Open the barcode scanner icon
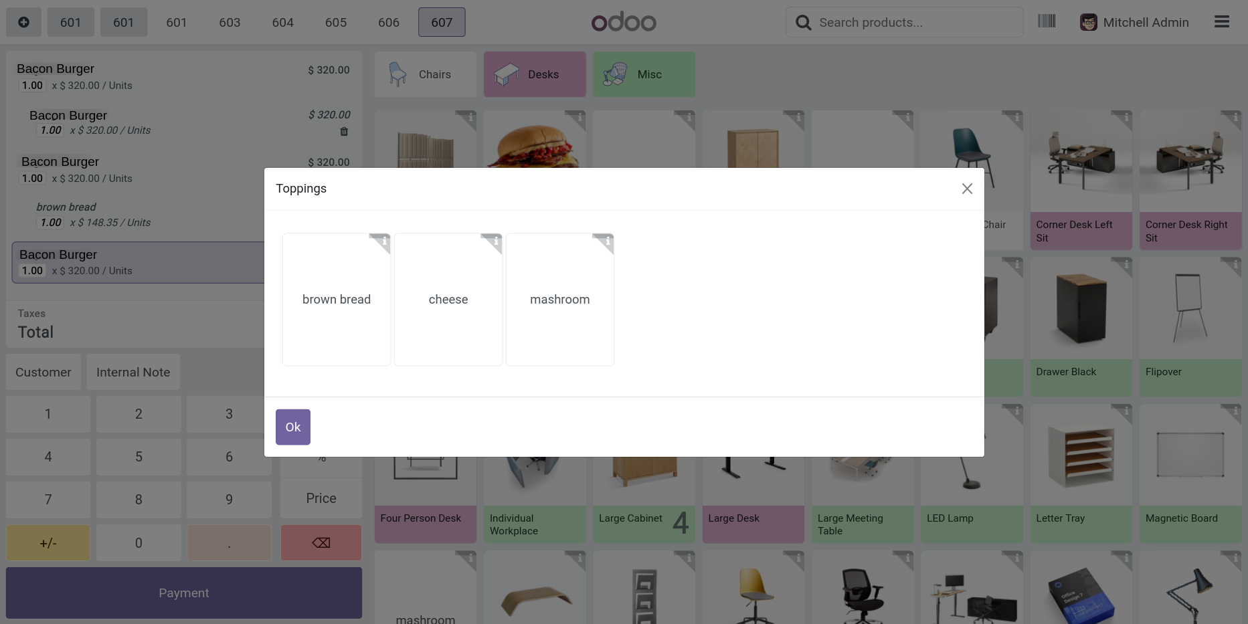 point(1047,21)
